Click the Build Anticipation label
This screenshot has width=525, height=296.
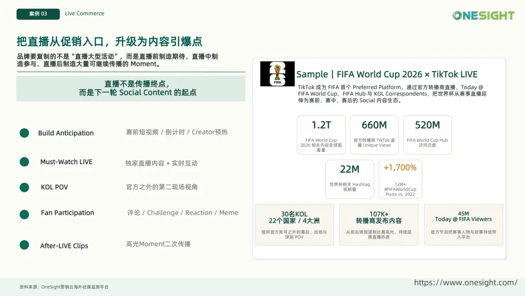pyautogui.click(x=66, y=133)
